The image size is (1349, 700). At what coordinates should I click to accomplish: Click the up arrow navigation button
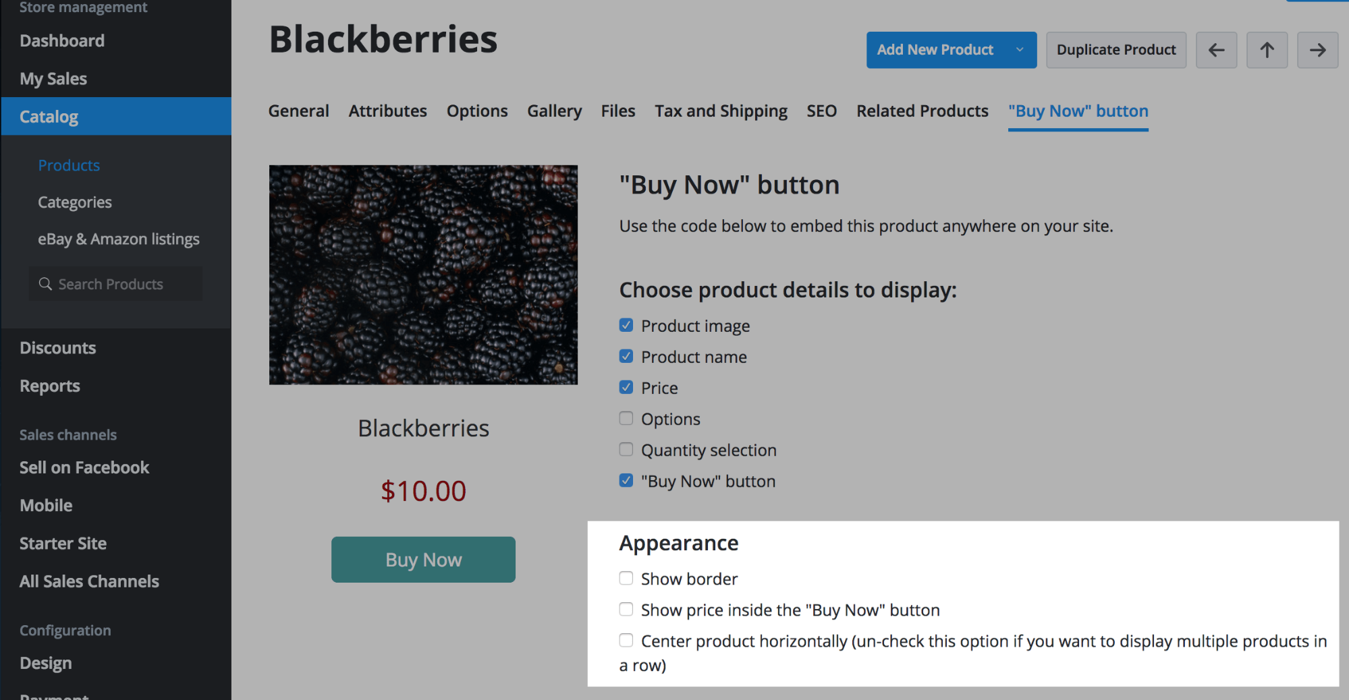(1267, 50)
